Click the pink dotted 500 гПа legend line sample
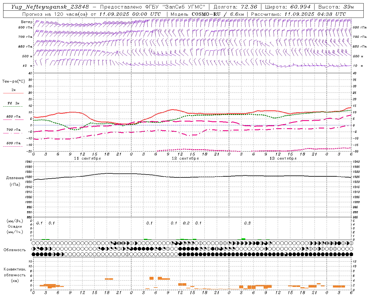This screenshot has height=295, width=368. pyautogui.click(x=13, y=146)
